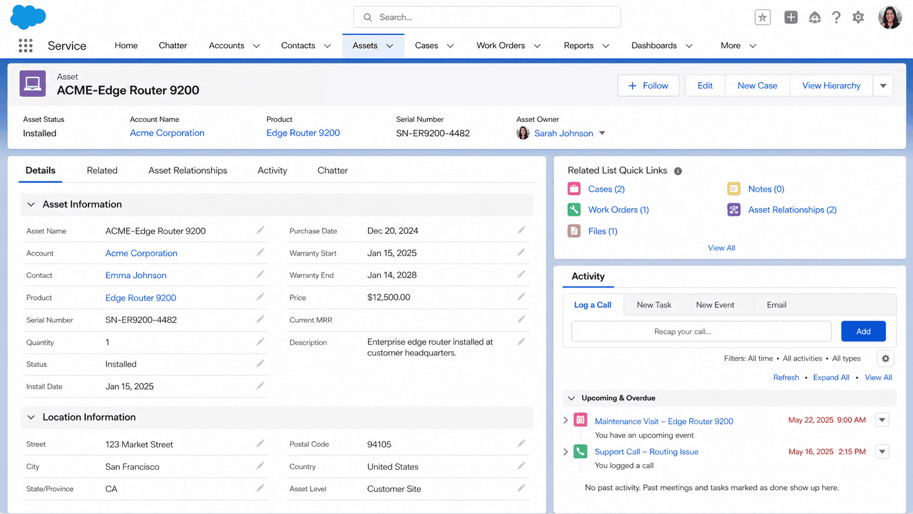Edit Asset Name with pencil icon
913x514 pixels.
point(260,231)
